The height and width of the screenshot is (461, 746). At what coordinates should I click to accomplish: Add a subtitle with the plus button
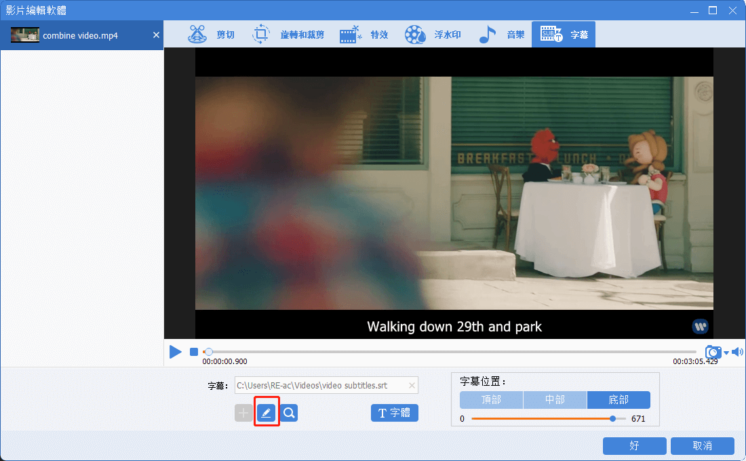point(243,413)
